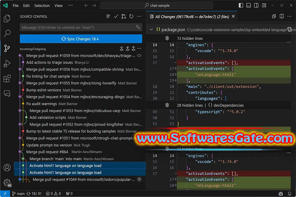The image size is (296, 197).
Task: Open Customize Layout icon
Action: click(x=264, y=5)
